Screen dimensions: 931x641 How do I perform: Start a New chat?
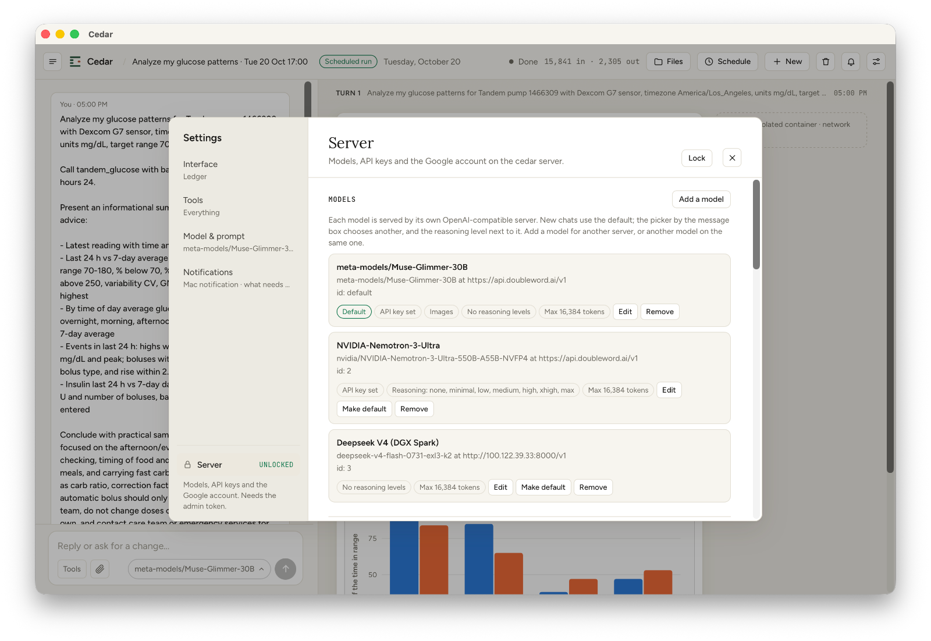click(x=787, y=62)
